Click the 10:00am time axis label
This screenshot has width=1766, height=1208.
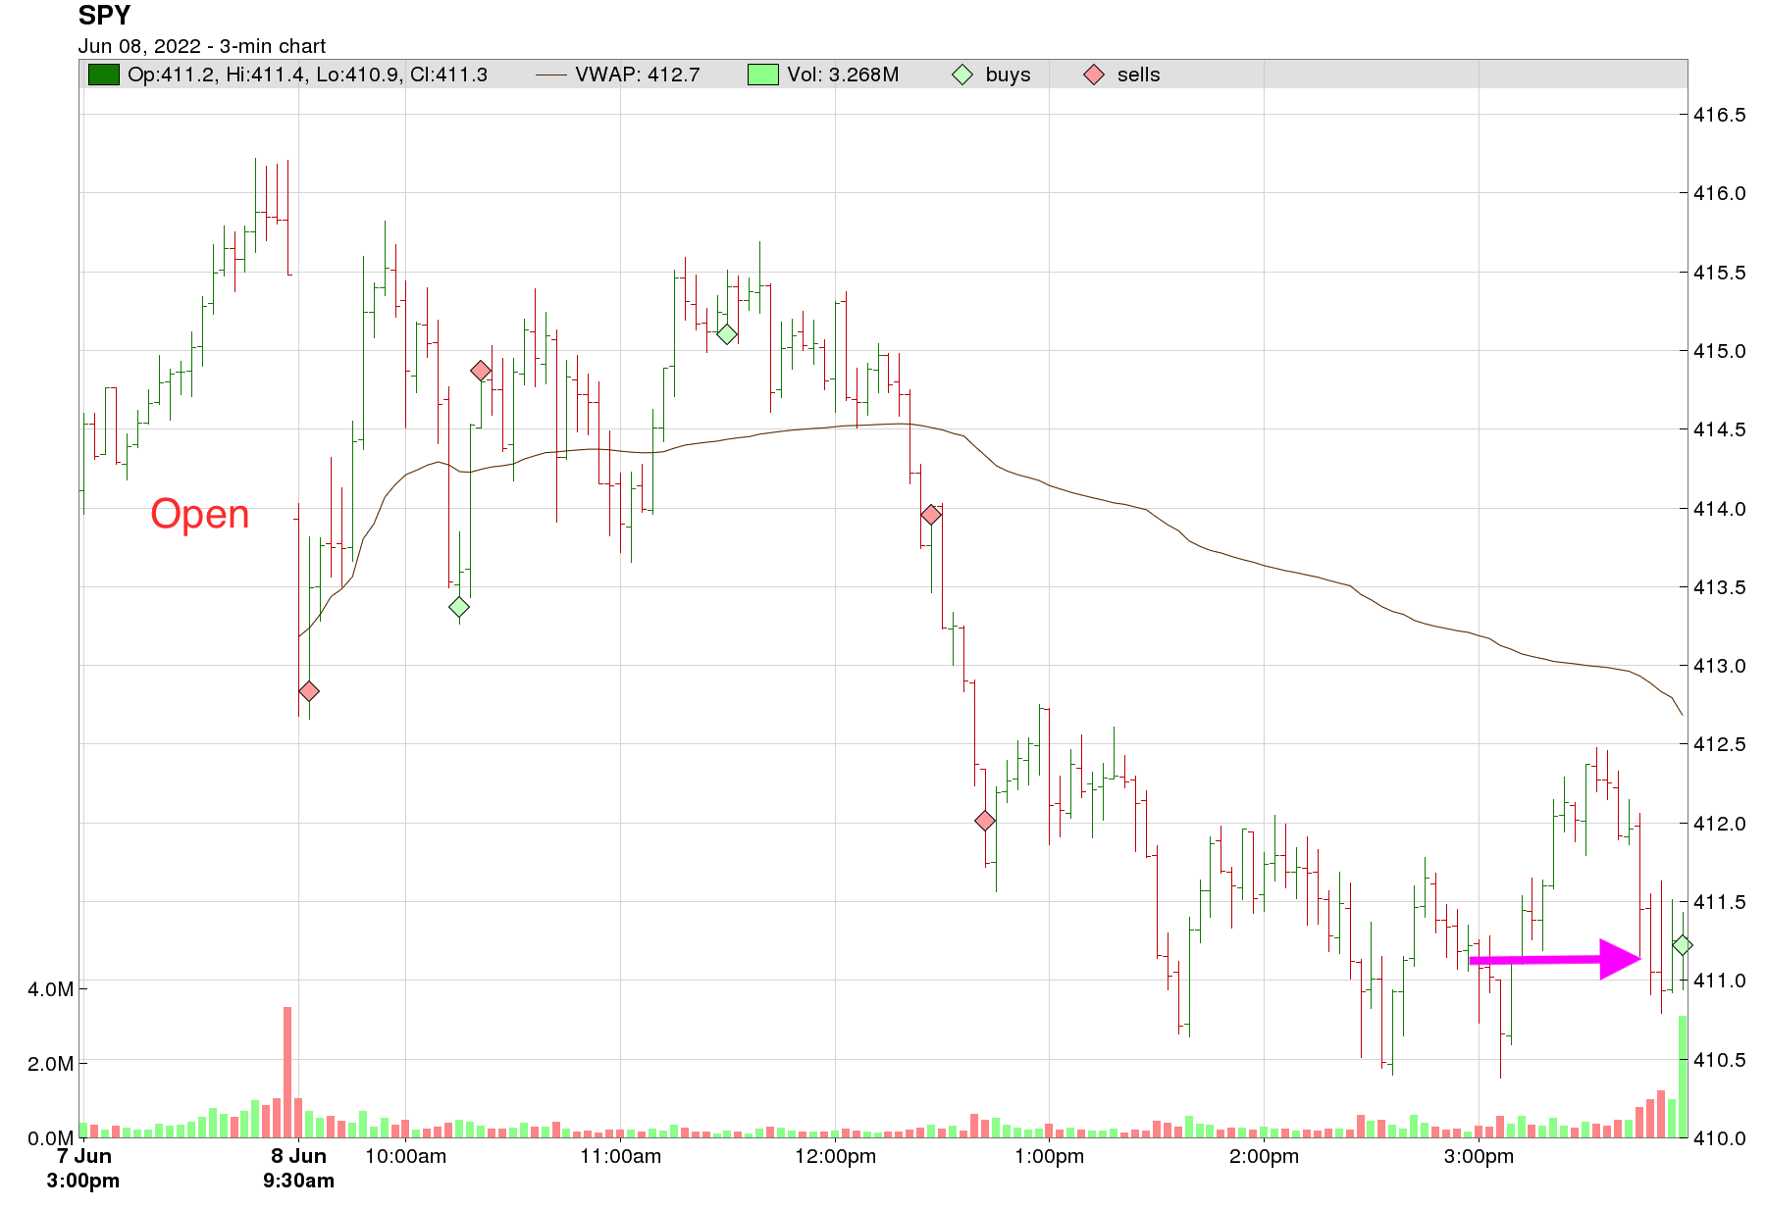406,1156
